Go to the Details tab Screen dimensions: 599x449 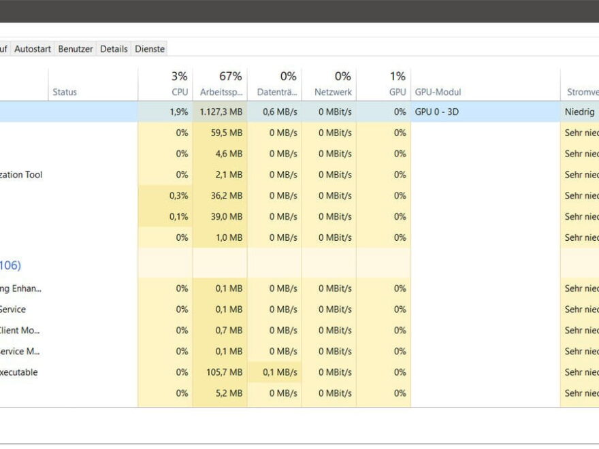[114, 49]
